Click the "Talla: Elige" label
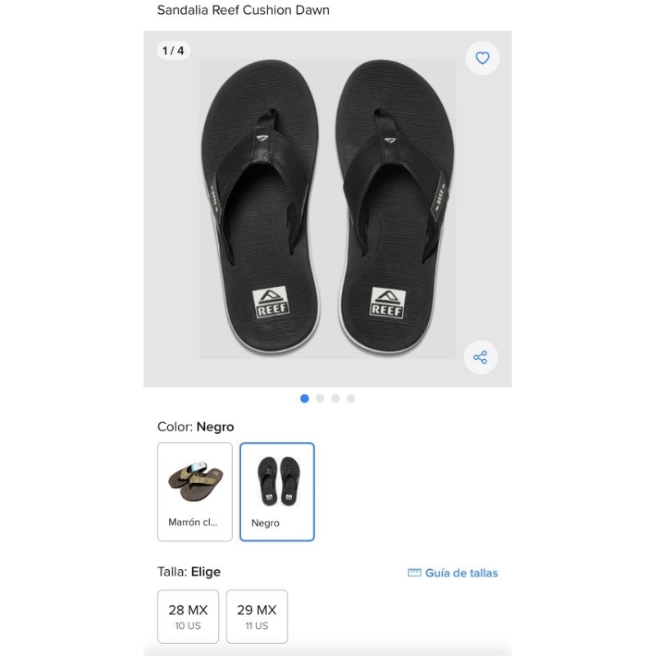Viewport: 656px width, 656px height. [x=189, y=572]
